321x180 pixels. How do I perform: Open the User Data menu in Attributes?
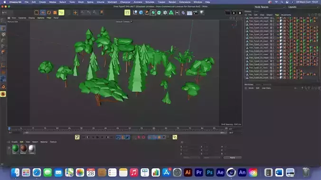click(266, 88)
